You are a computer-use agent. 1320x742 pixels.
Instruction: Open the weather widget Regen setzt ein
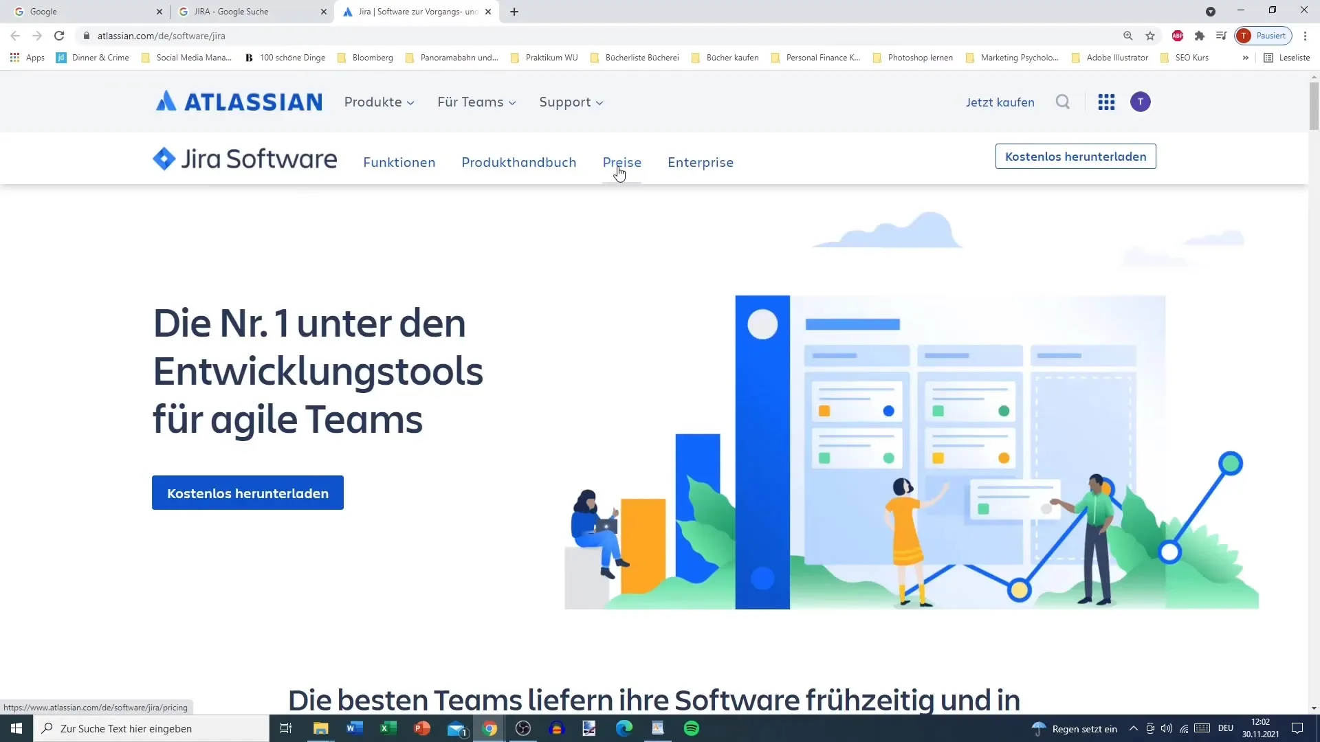tap(1075, 728)
